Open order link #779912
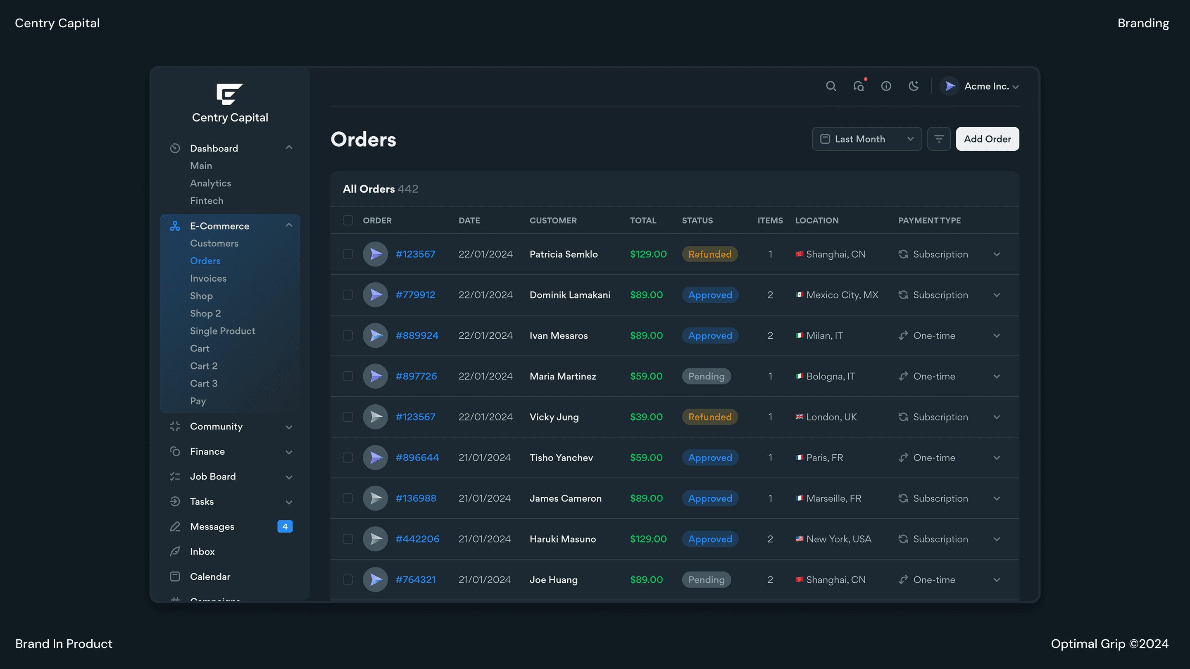Image resolution: width=1190 pixels, height=669 pixels. click(415, 295)
